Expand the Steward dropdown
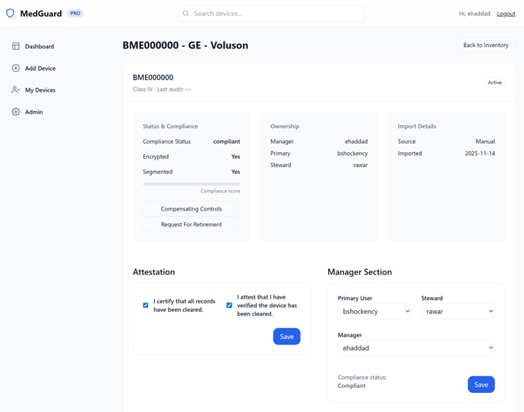This screenshot has height=412, width=524. coord(459,311)
